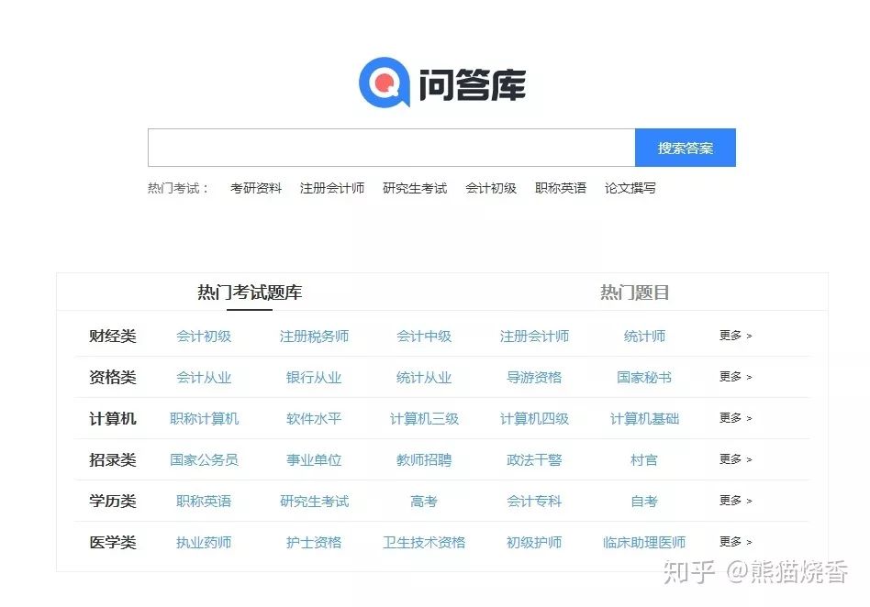Open the 银行从业 link

point(315,378)
